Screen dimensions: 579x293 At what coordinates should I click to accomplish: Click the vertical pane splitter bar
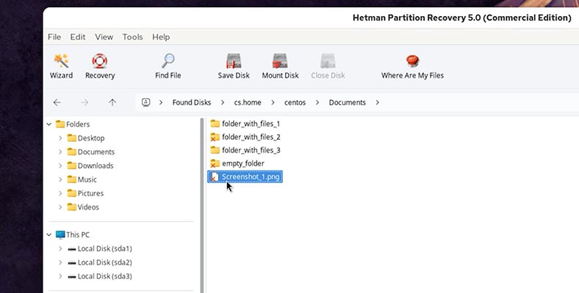(202, 205)
